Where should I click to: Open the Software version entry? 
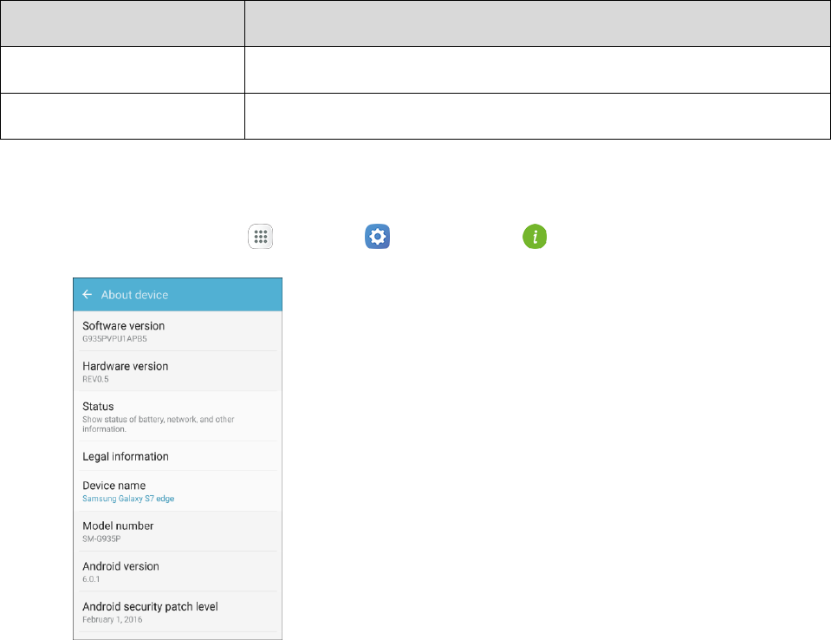click(x=178, y=331)
